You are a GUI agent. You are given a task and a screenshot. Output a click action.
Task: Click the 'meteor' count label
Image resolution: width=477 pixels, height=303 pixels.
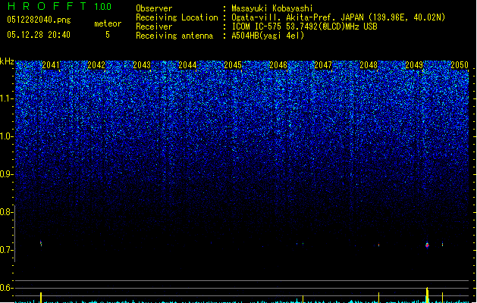[x=108, y=23]
